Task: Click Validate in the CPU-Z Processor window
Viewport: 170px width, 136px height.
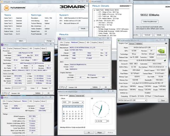Action: coord(38,93)
